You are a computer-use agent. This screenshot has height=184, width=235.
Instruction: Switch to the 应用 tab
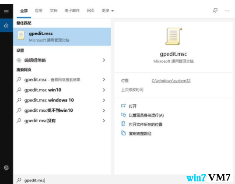tap(39, 11)
